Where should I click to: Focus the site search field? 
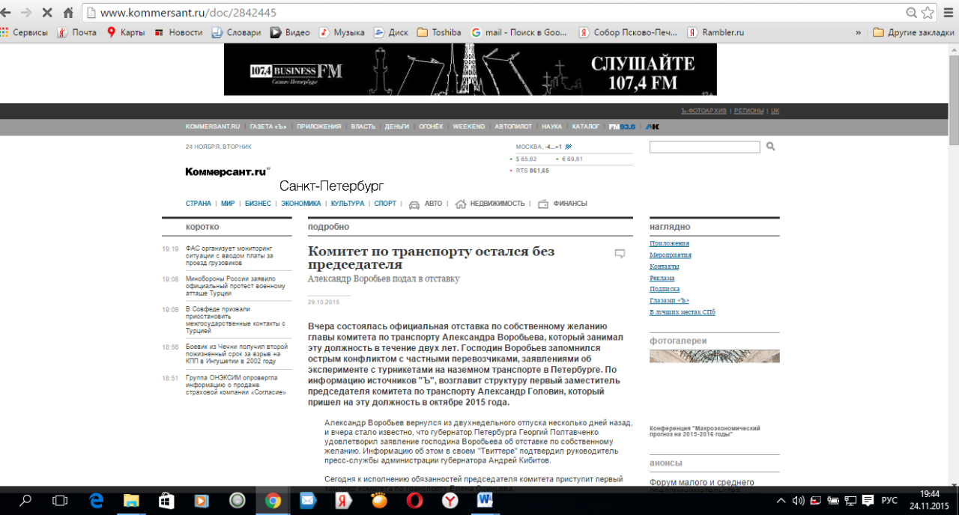(704, 147)
